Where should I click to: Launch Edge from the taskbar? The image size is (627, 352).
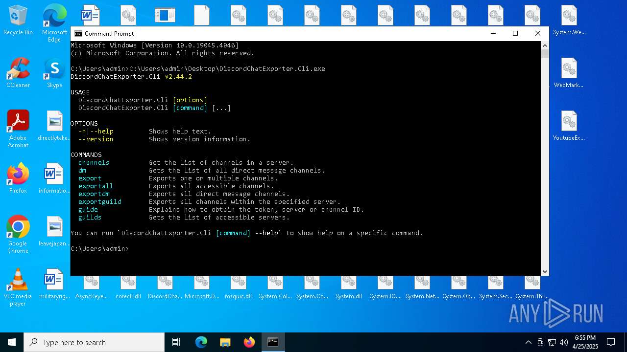pos(201,342)
